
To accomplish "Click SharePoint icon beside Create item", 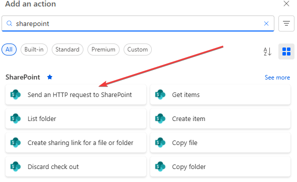I will (x=160, y=118).
